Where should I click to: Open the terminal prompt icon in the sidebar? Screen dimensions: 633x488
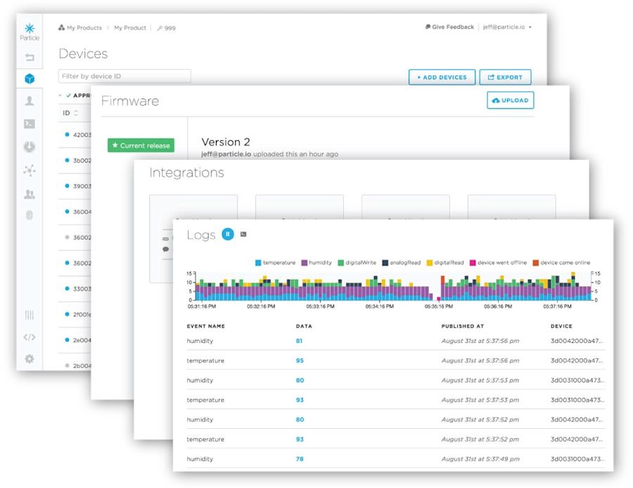coord(30,124)
